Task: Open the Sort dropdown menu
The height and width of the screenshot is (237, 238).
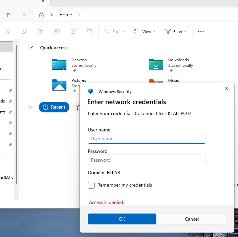Action: (114, 31)
